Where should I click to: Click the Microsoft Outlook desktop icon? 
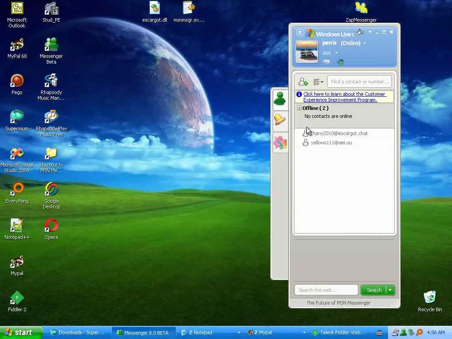click(17, 15)
